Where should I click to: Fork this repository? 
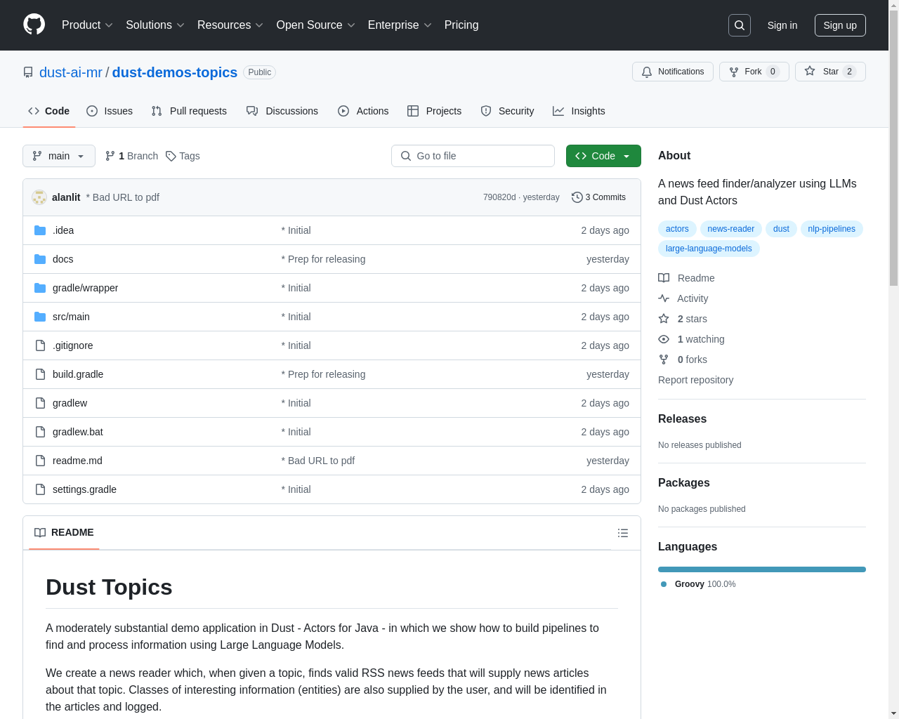tap(754, 72)
